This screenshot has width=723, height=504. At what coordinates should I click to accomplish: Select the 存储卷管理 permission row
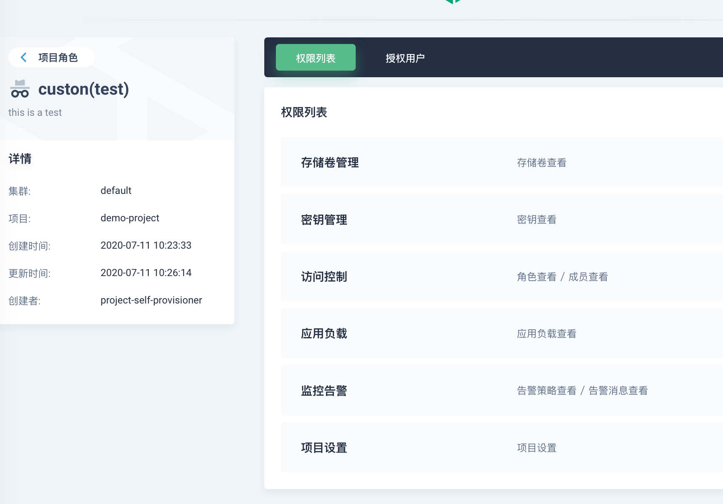point(502,162)
